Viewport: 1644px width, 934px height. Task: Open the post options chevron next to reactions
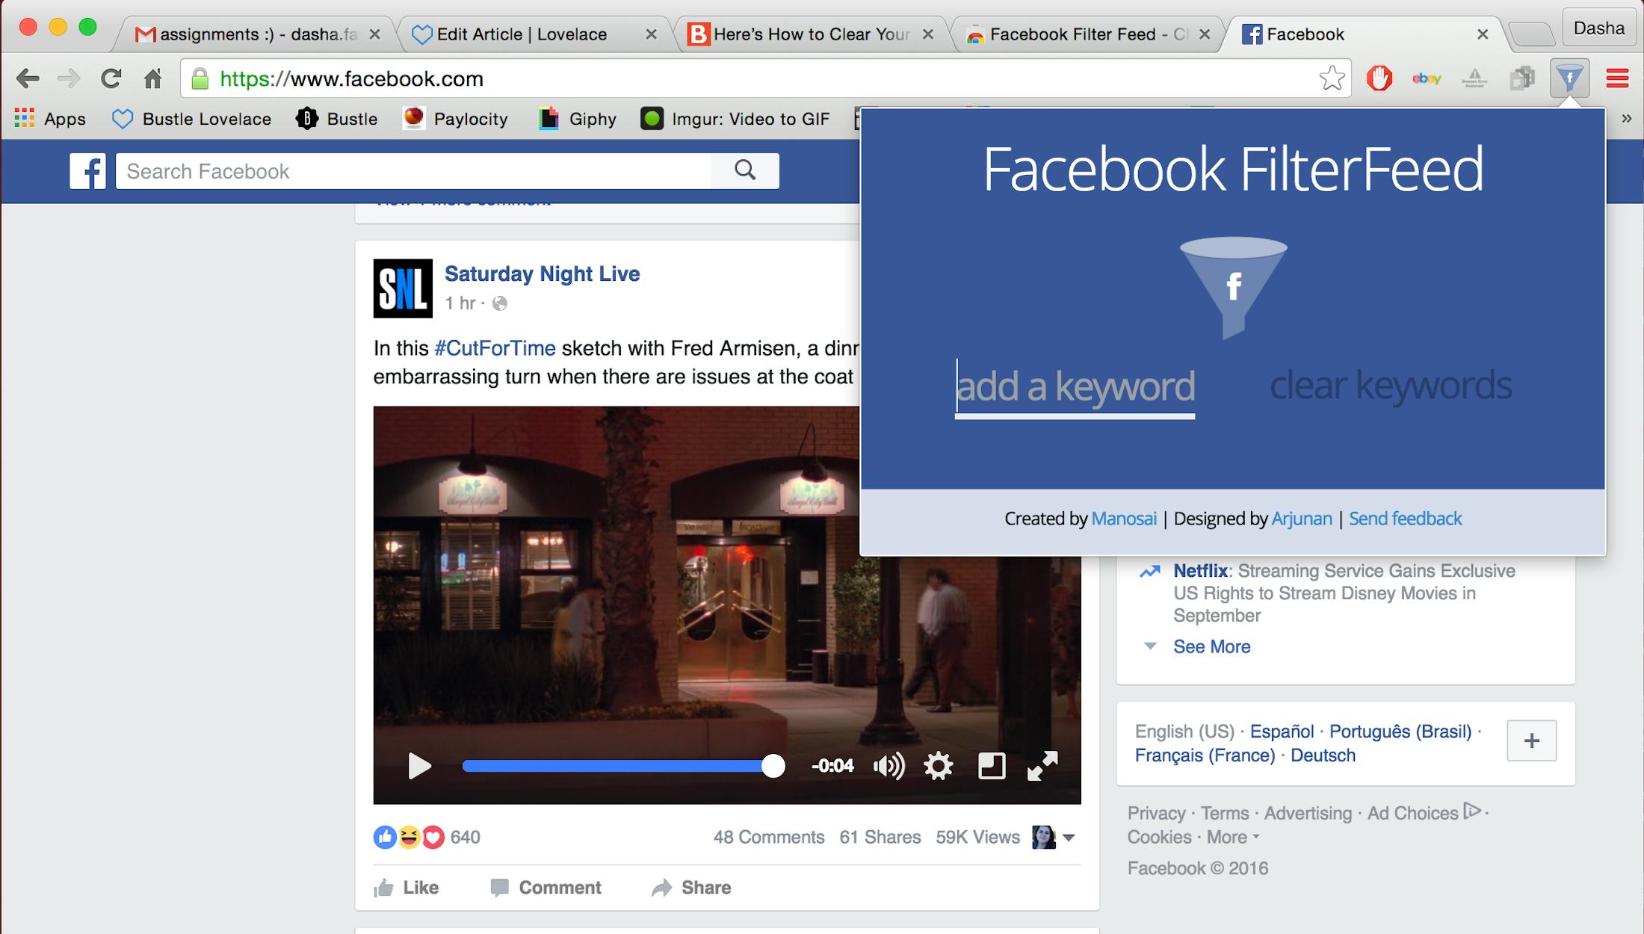point(1069,838)
